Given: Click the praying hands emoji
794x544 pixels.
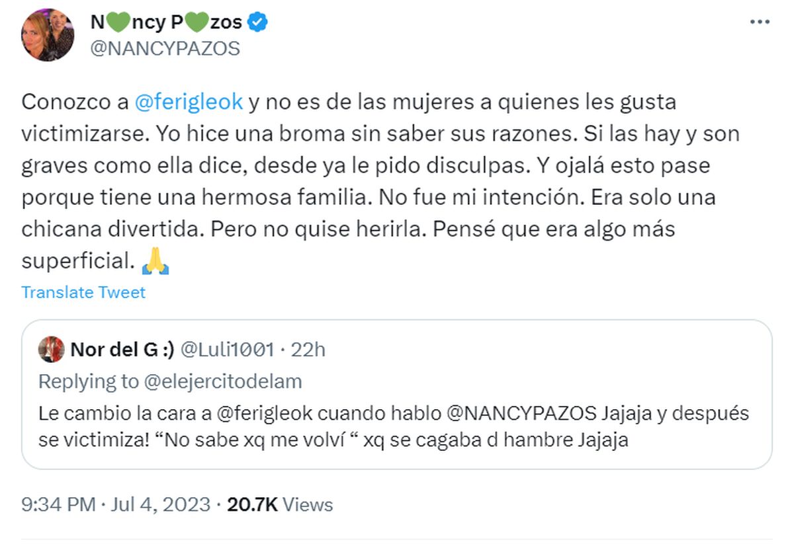Looking at the screenshot, I should coord(156,262).
